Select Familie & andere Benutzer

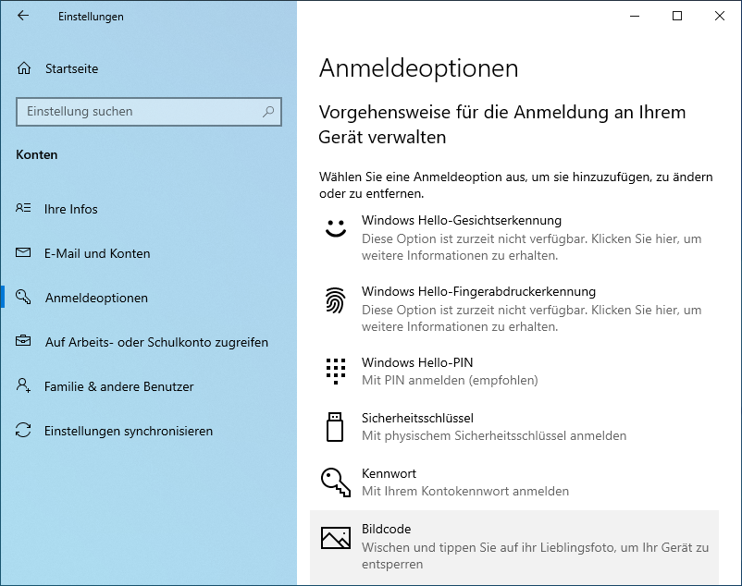coord(118,386)
